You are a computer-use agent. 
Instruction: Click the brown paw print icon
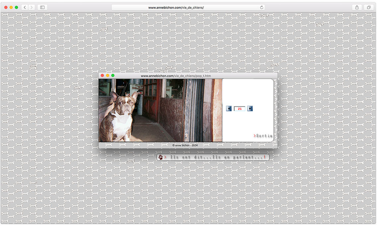coord(161,157)
